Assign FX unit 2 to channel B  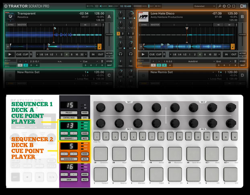(133, 34)
